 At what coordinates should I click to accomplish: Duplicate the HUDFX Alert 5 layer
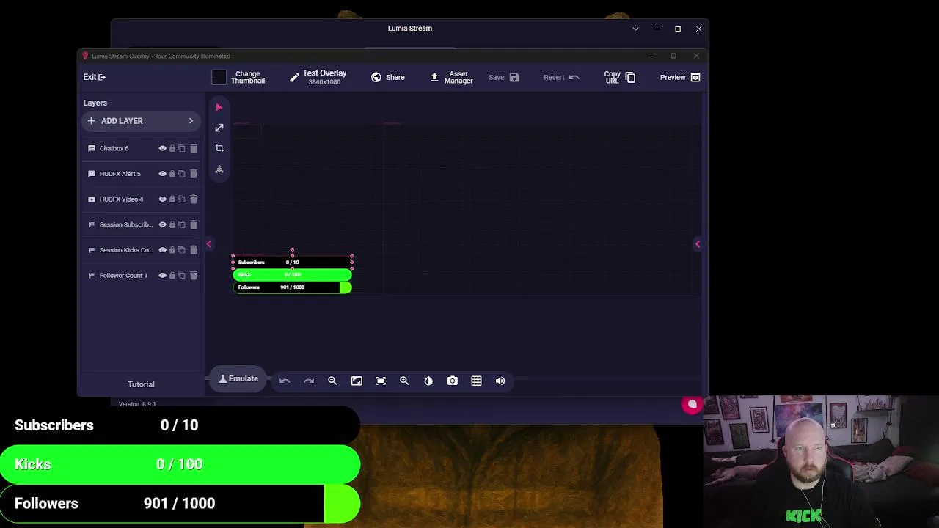pyautogui.click(x=182, y=174)
